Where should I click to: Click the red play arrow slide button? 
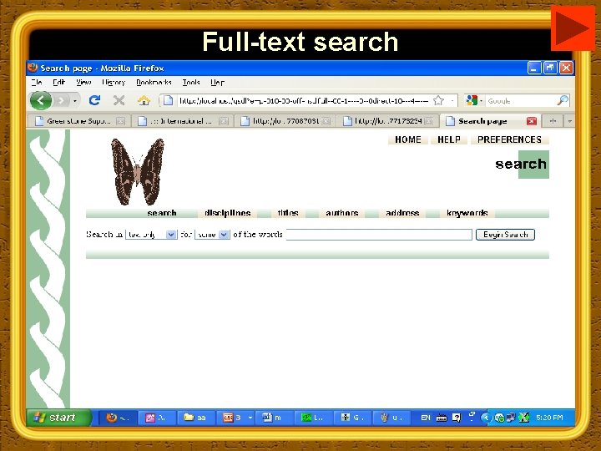tap(573, 28)
